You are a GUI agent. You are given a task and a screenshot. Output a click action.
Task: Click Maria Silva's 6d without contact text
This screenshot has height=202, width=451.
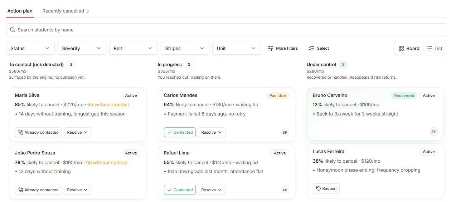click(x=108, y=105)
